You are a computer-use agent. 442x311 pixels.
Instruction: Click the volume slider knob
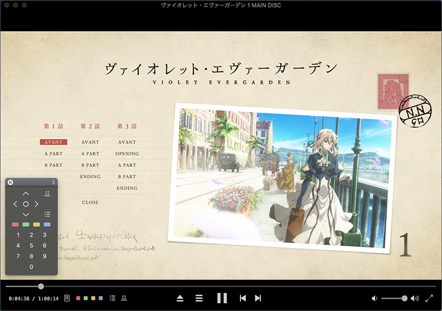[x=404, y=298]
